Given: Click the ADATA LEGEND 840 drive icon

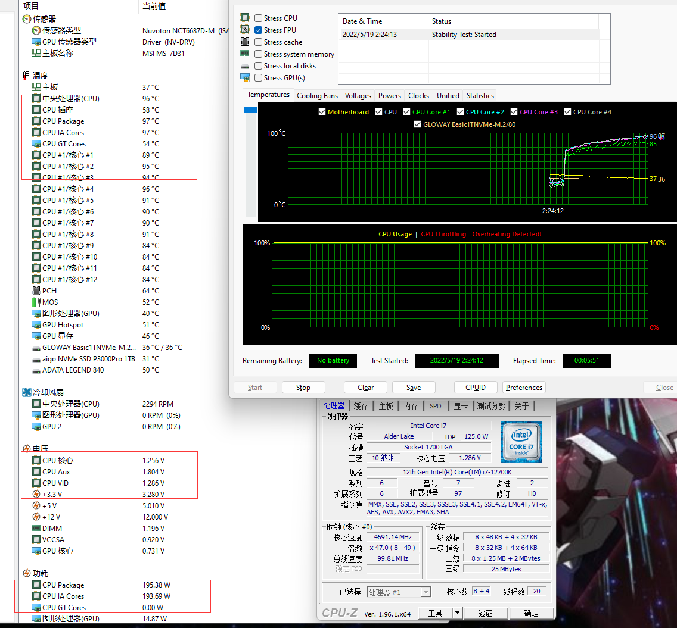Looking at the screenshot, I should (36, 370).
